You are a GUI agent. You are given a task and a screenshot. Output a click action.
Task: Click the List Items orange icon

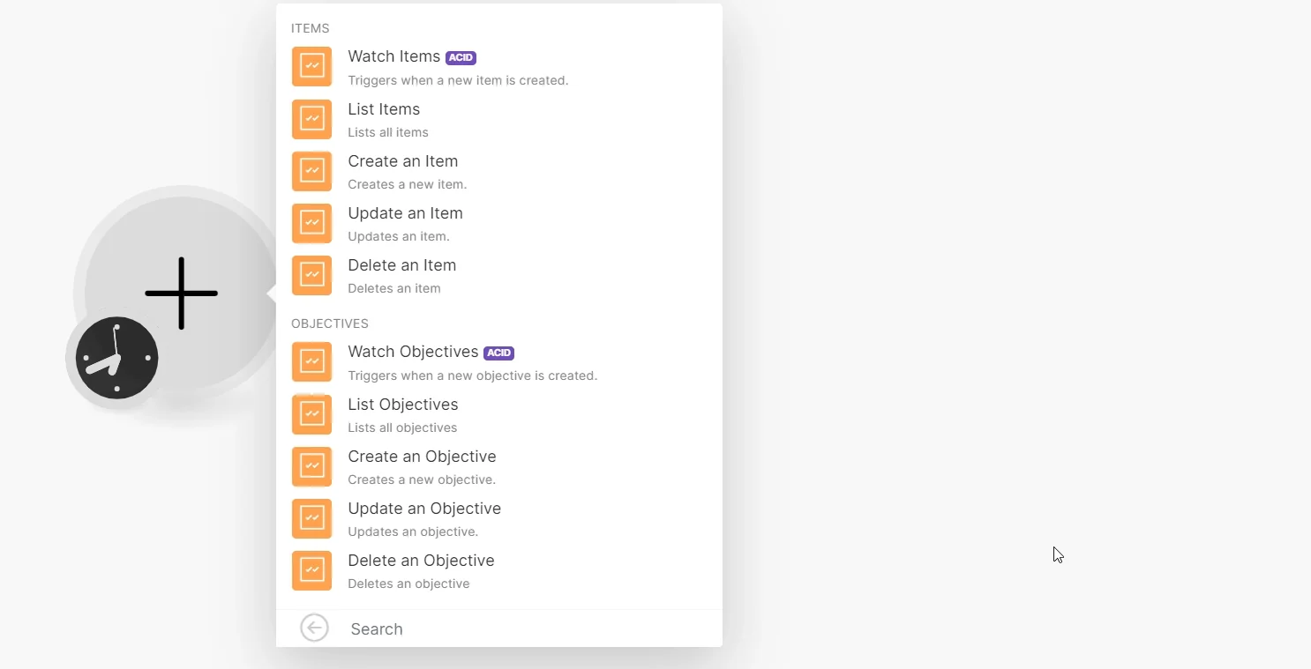(x=312, y=120)
